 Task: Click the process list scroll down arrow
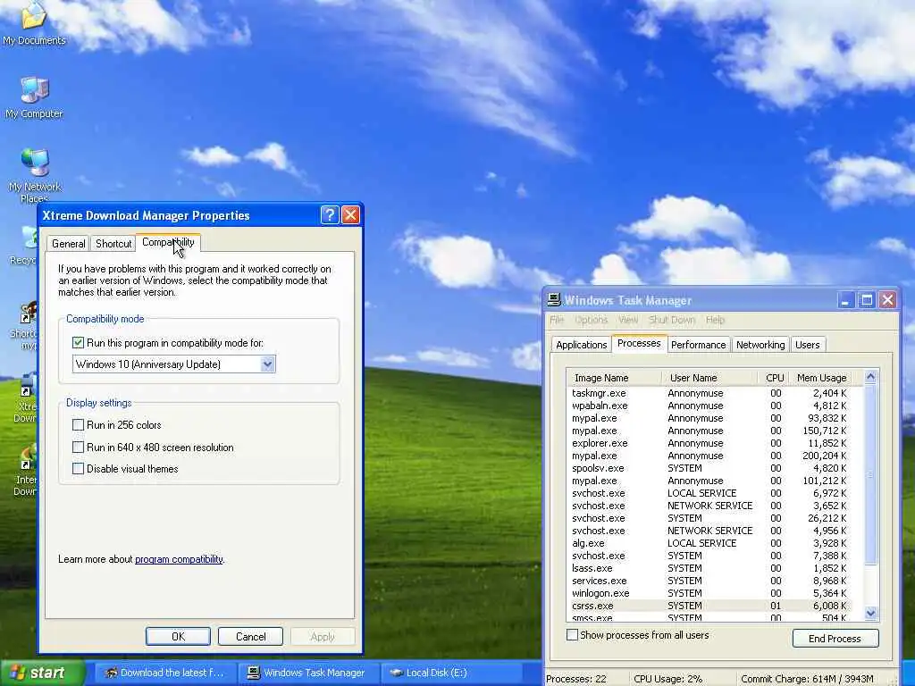[870, 613]
